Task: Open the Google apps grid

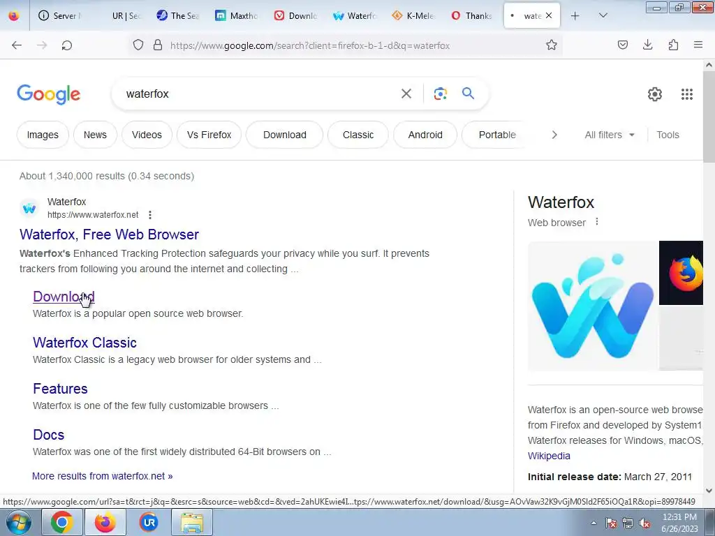Action: point(687,94)
